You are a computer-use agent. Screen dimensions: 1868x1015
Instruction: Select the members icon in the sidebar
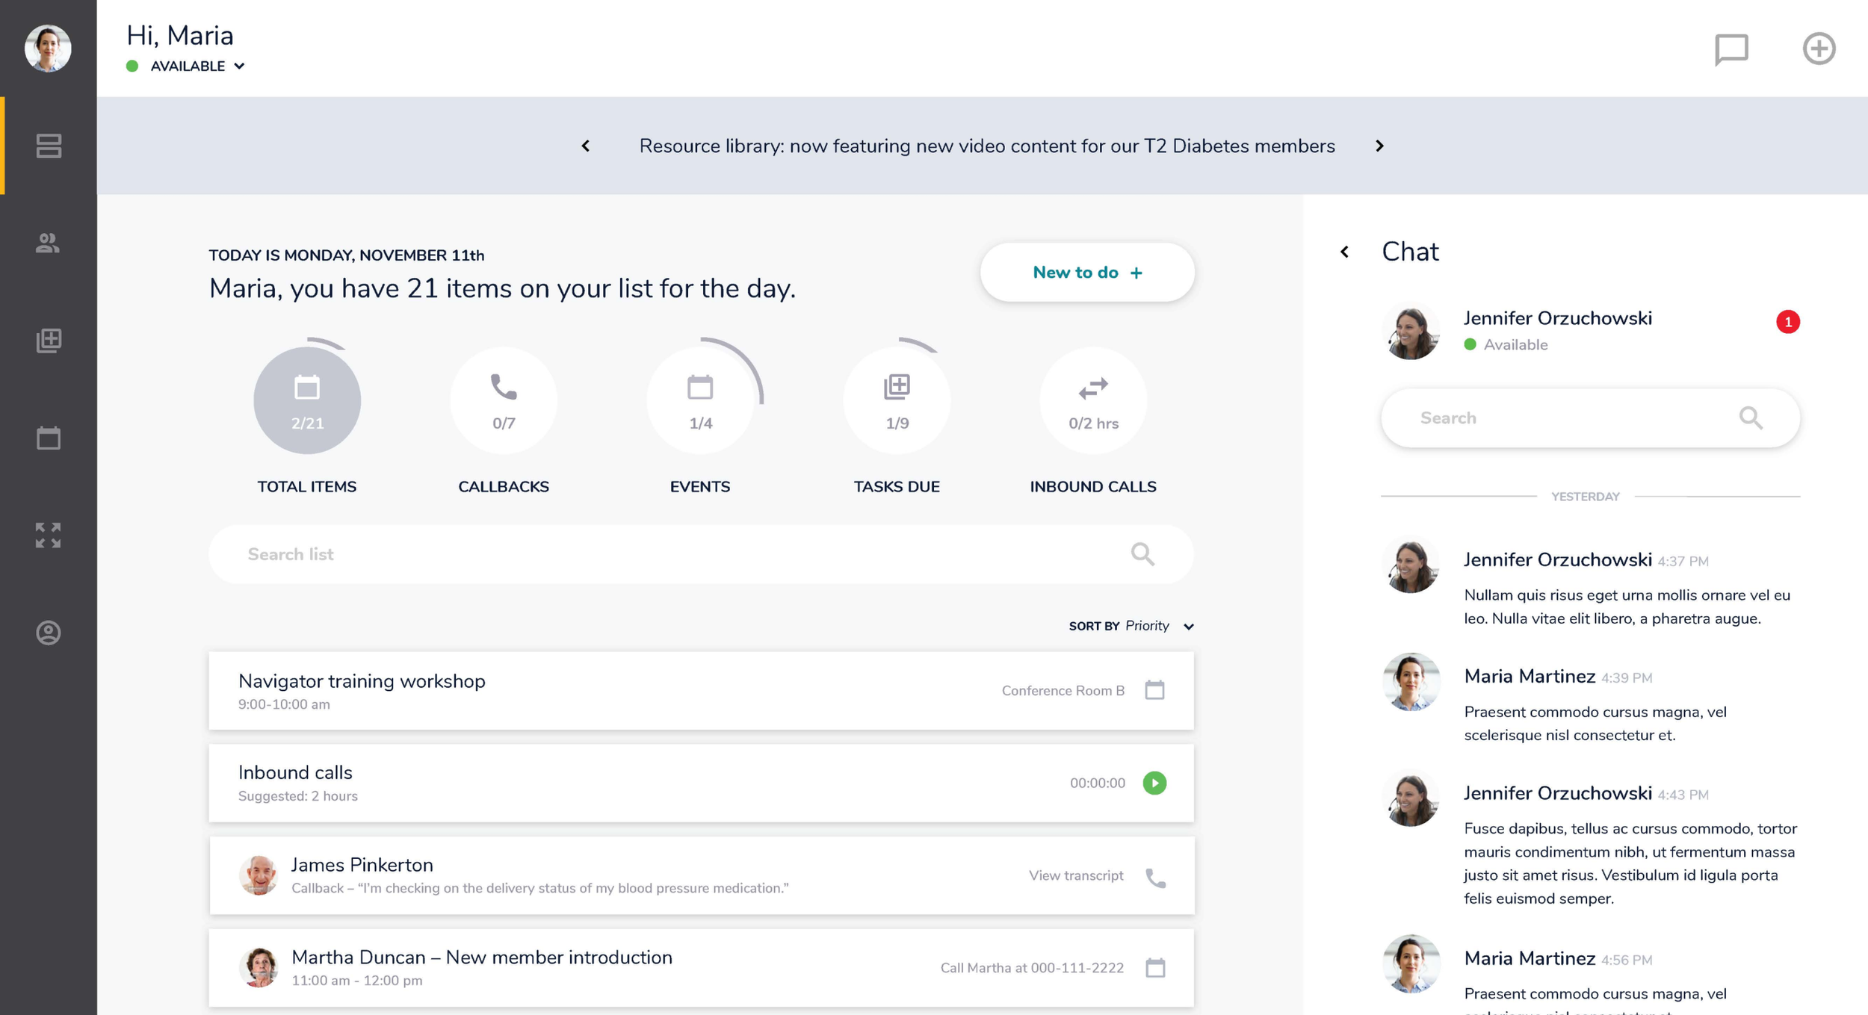click(x=47, y=243)
